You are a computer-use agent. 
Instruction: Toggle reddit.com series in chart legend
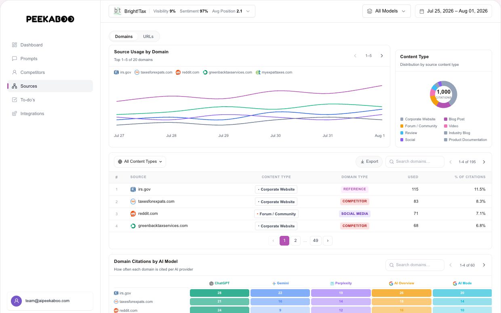[x=187, y=72]
